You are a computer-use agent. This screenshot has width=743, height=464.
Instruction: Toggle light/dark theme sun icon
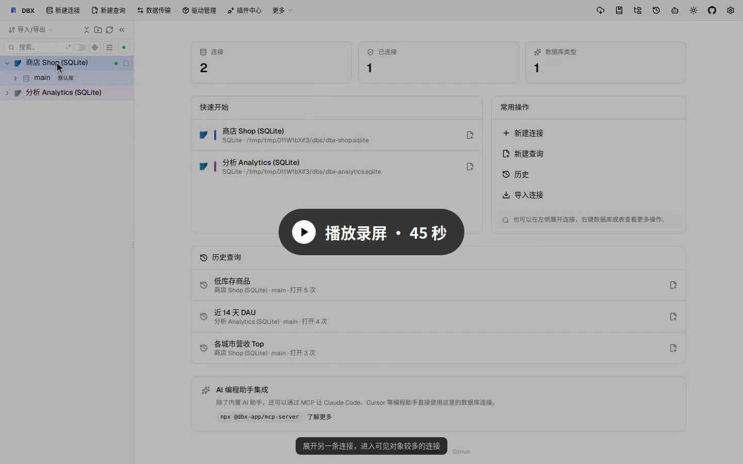click(x=693, y=10)
